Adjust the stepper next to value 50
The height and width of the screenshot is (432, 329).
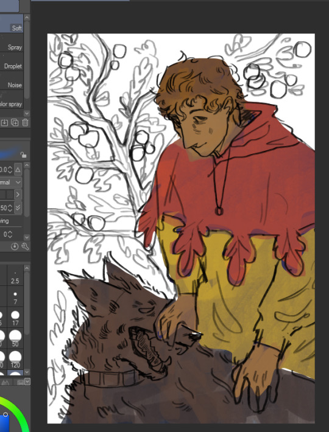coord(10,207)
